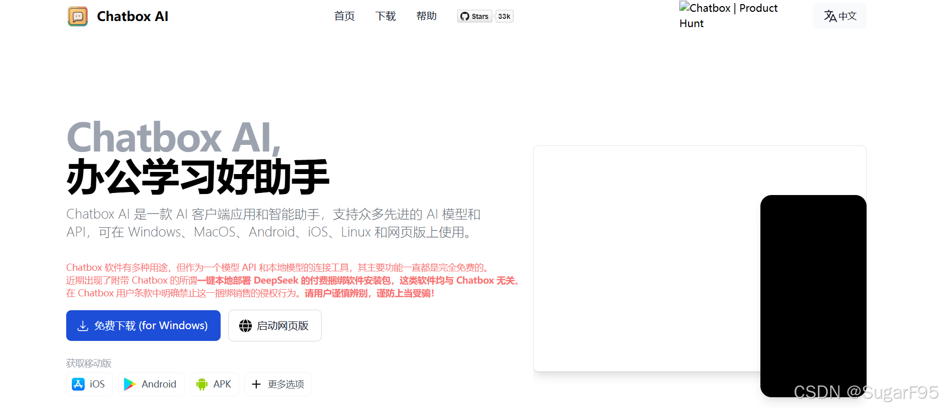Screen dimensions: 941x409
Task: Click the gray Chatbox AI, hero heading
Action: click(x=173, y=138)
